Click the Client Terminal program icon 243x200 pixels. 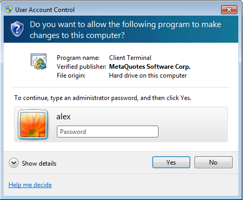pos(39,61)
